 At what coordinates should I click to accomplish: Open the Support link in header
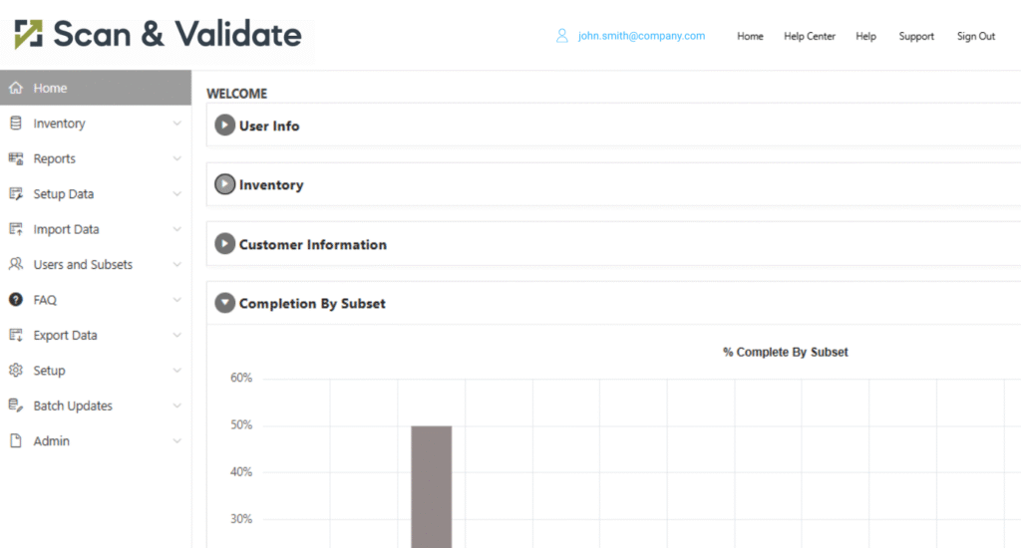(x=916, y=36)
